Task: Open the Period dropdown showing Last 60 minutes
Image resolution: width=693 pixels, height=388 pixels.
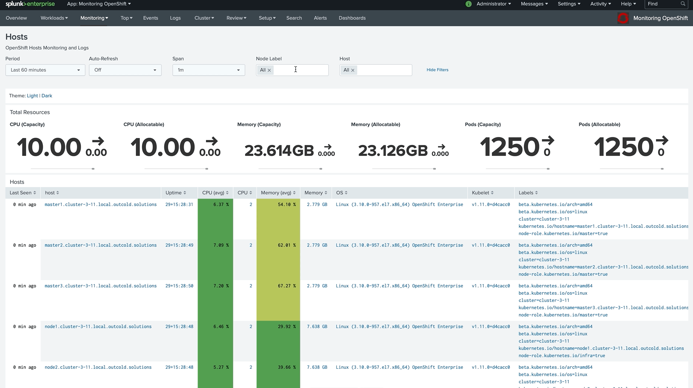Action: 45,70
